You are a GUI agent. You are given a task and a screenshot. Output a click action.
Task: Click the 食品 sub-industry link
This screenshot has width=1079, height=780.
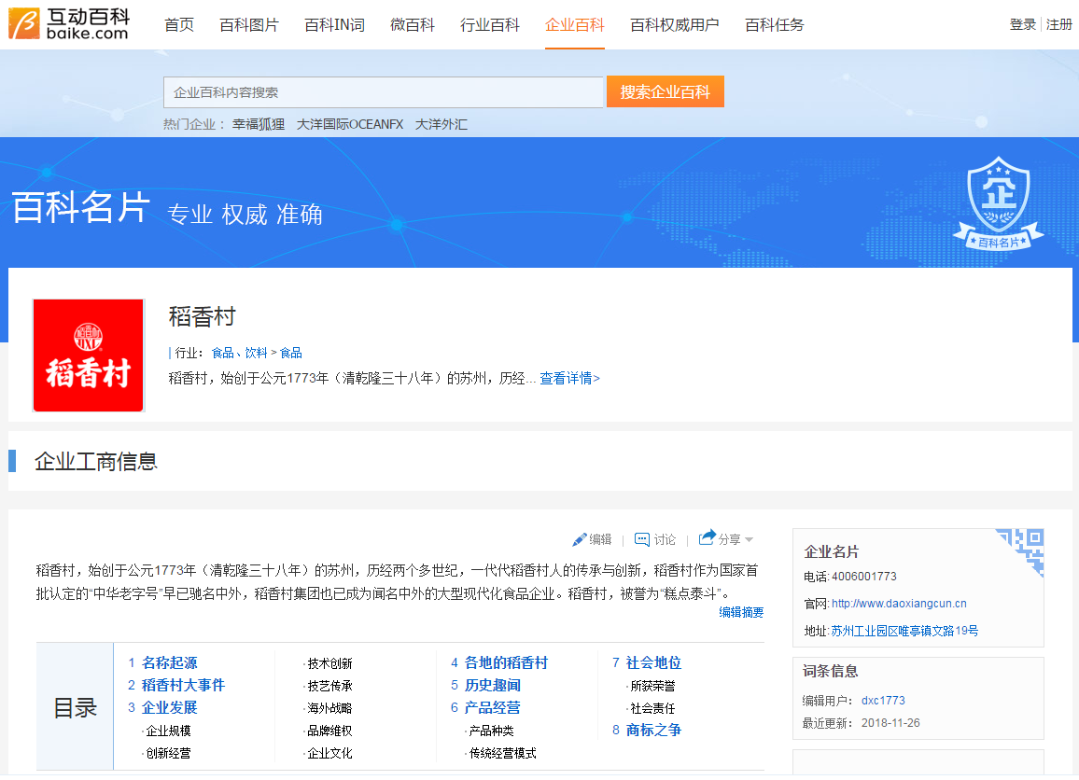(x=290, y=353)
